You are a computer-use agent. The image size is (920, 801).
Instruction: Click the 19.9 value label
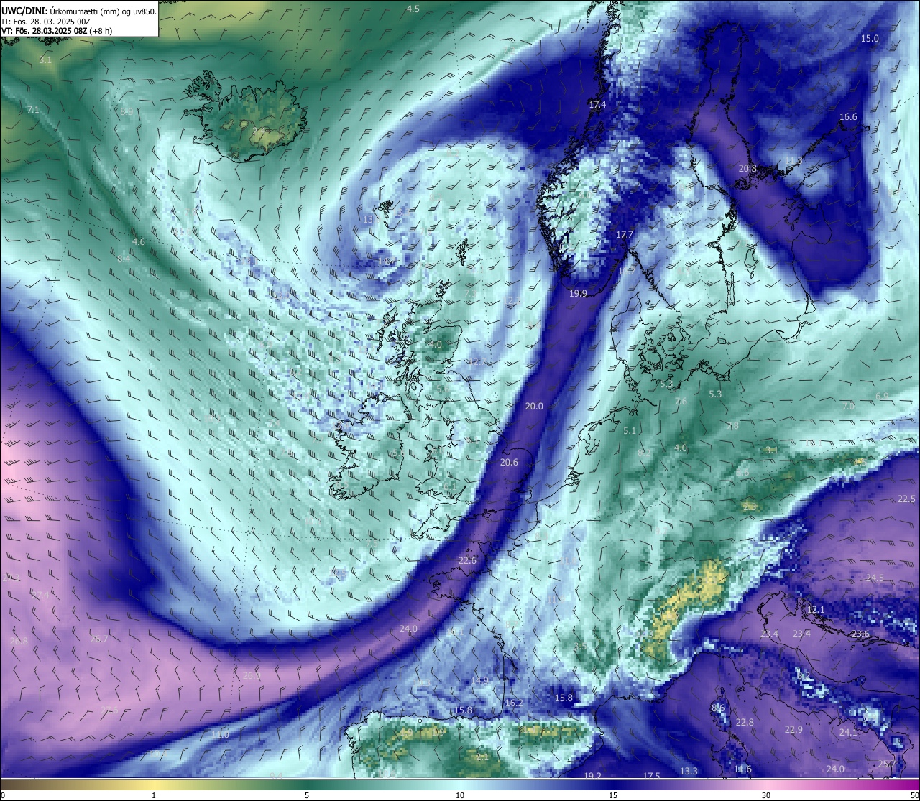pos(578,294)
